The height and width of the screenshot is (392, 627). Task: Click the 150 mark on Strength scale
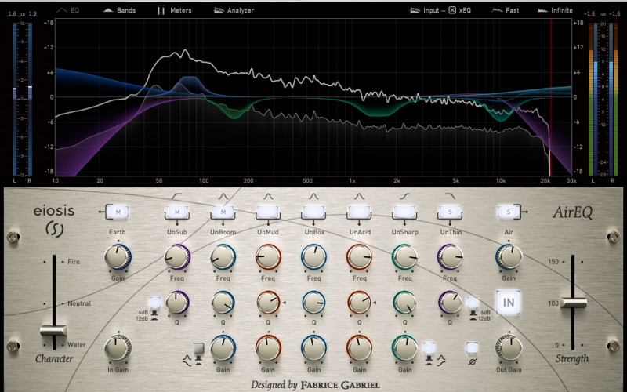[553, 262]
